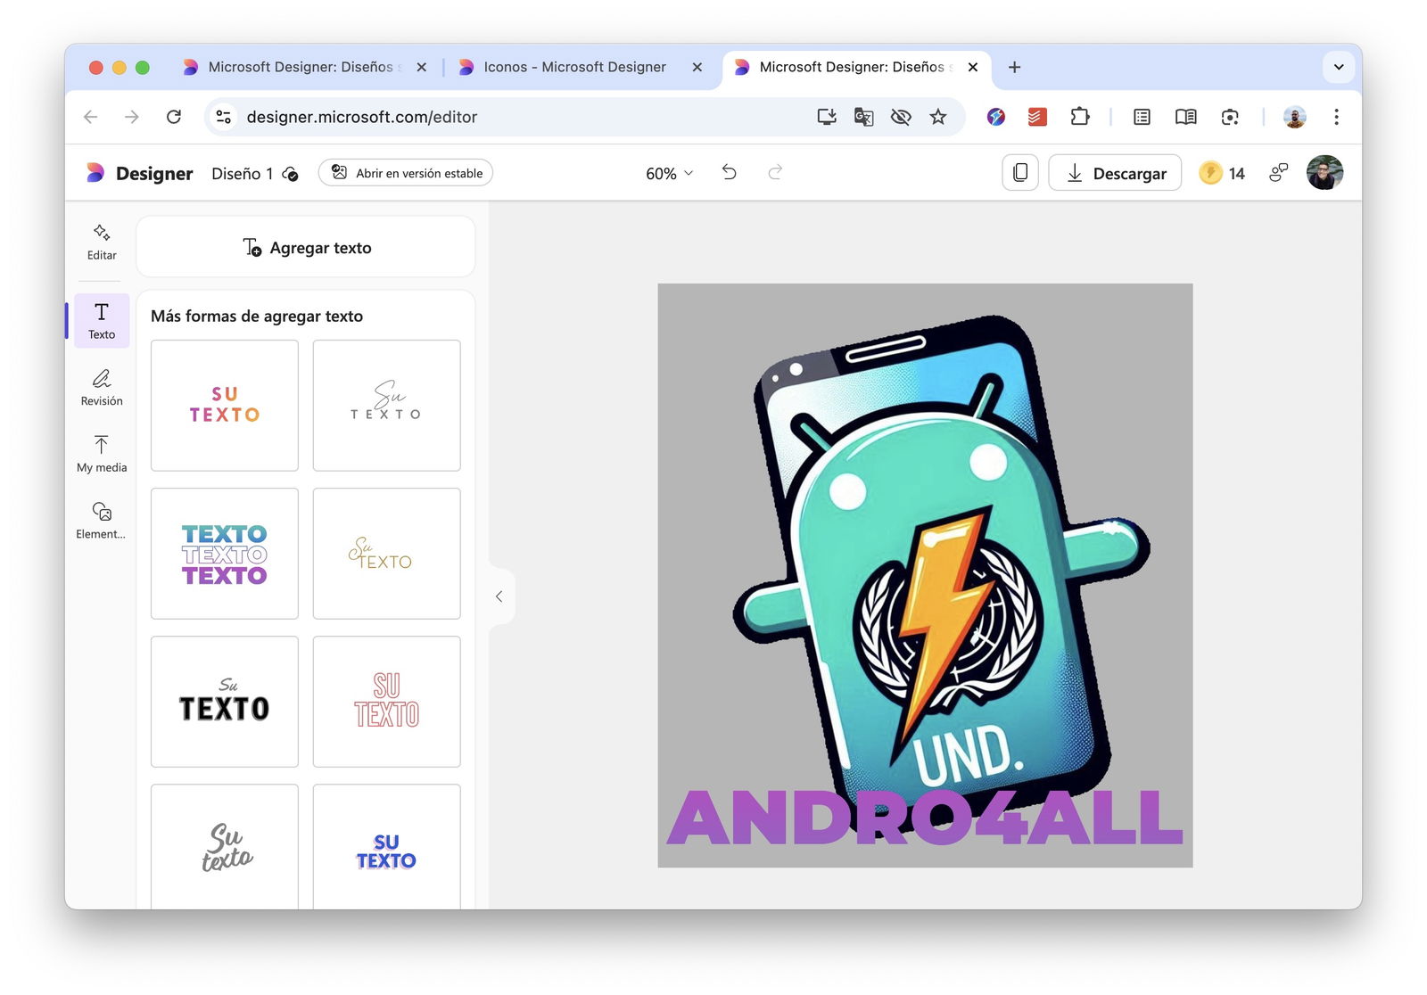Open Chrome three-dot menu
This screenshot has height=995, width=1427.
[x=1336, y=117]
